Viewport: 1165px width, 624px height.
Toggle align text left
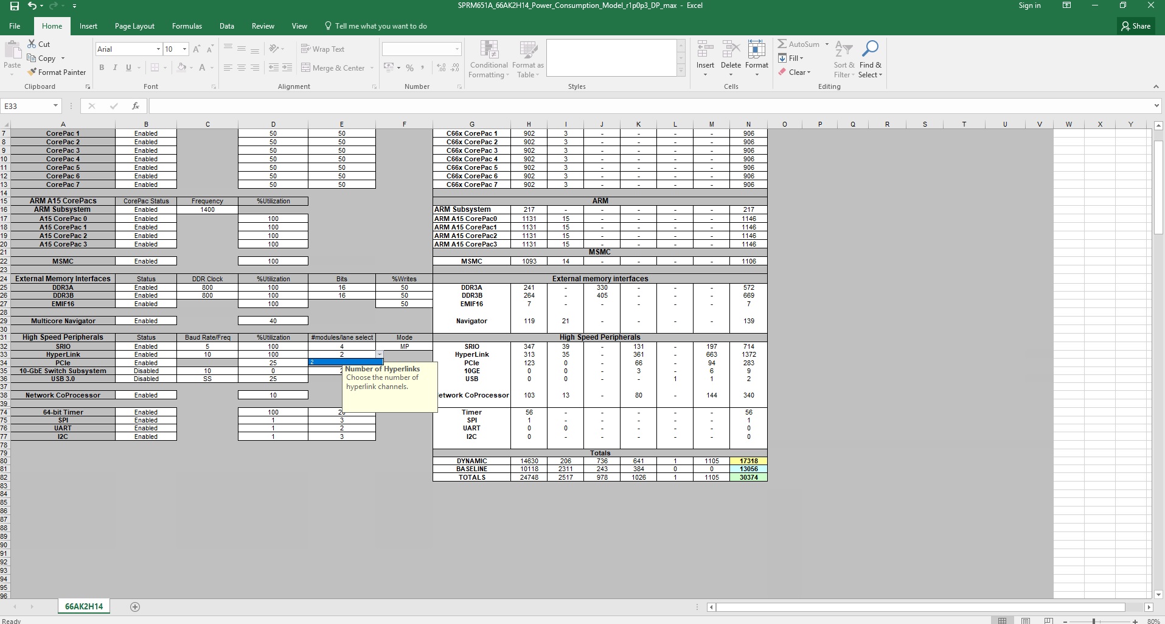point(228,68)
